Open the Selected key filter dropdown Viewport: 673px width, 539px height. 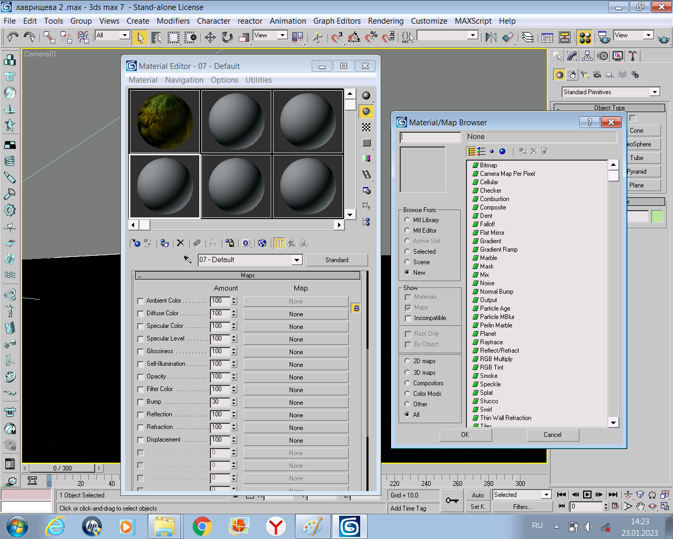tap(546, 495)
